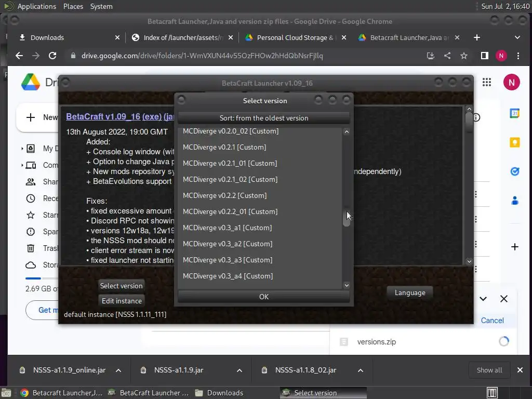This screenshot has height=399, width=532.
Task: Open Shared with me icon in Drive sidebar
Action: coord(31,182)
